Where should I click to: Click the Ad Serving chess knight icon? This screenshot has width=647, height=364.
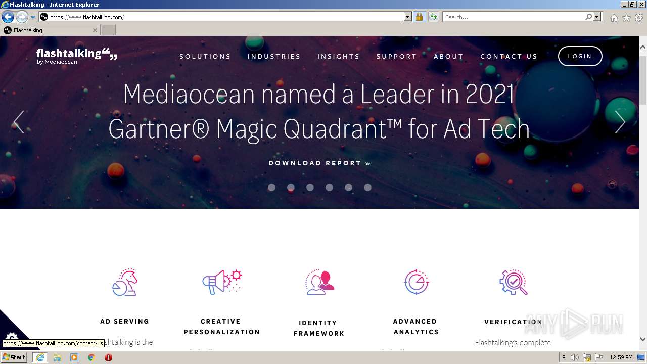click(x=125, y=282)
